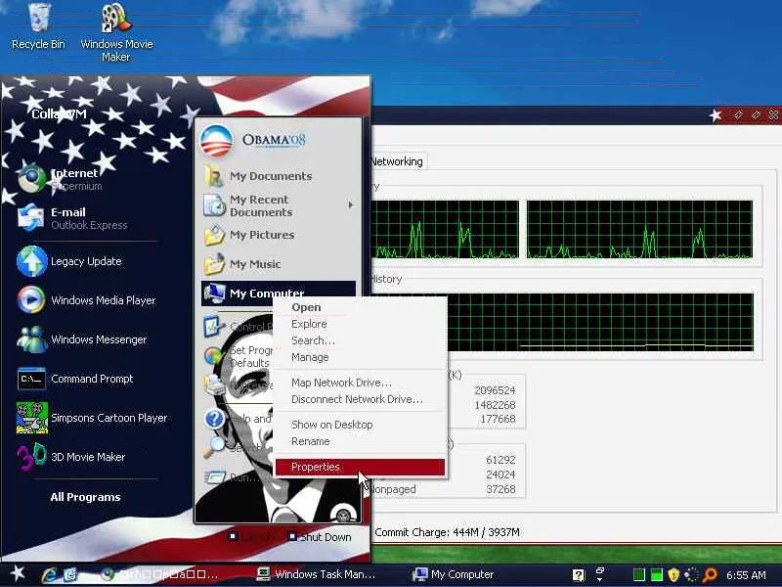Select Search... in the context menu
782x587 pixels.
[359, 340]
